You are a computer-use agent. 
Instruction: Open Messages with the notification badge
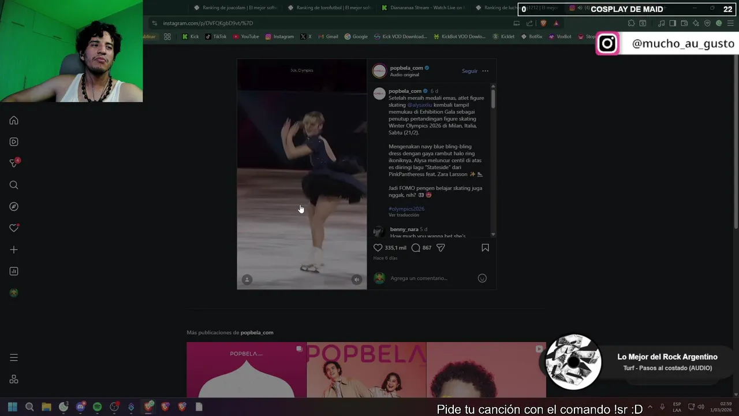[x=14, y=164]
